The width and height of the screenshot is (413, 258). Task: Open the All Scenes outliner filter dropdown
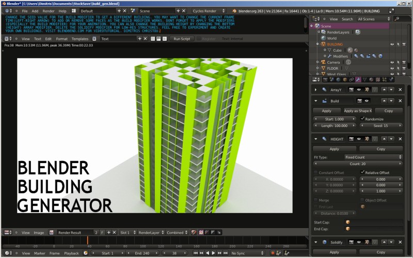coord(373,19)
